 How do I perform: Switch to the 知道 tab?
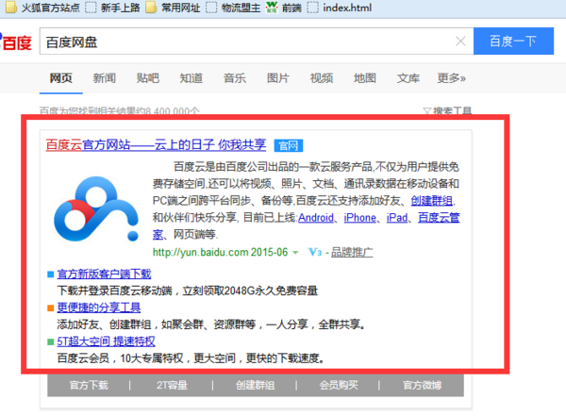(191, 78)
